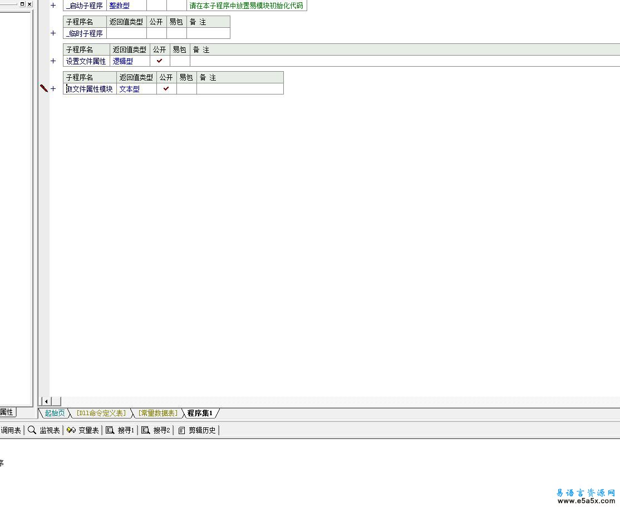
Task: Toggle 公开 cell for _启动子程序
Action: tap(156, 6)
